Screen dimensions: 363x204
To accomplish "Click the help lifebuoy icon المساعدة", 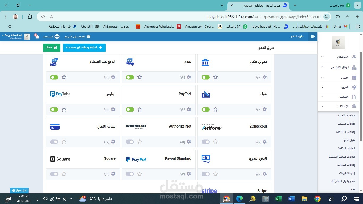I will pyautogui.click(x=57, y=36).
